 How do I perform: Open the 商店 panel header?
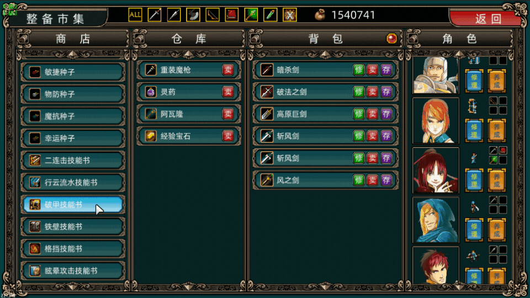[73, 39]
